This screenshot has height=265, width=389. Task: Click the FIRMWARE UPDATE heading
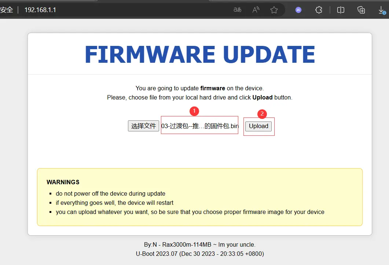[x=200, y=55]
